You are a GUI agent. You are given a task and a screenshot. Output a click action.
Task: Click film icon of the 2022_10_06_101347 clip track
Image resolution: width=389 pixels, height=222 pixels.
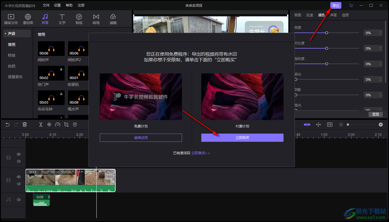pyautogui.click(x=9, y=180)
